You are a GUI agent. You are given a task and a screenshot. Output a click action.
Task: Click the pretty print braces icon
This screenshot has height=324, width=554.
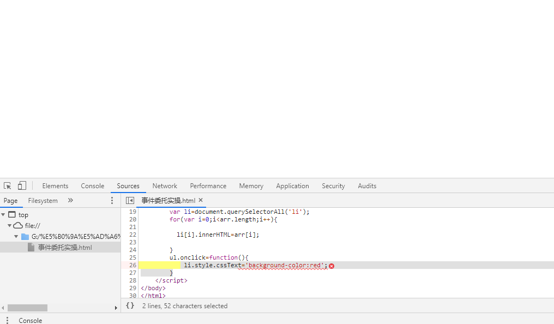130,305
